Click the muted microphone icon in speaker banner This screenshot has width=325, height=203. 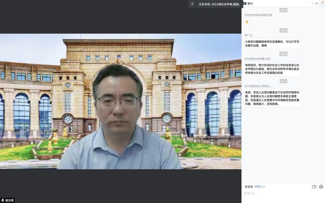point(192,4)
